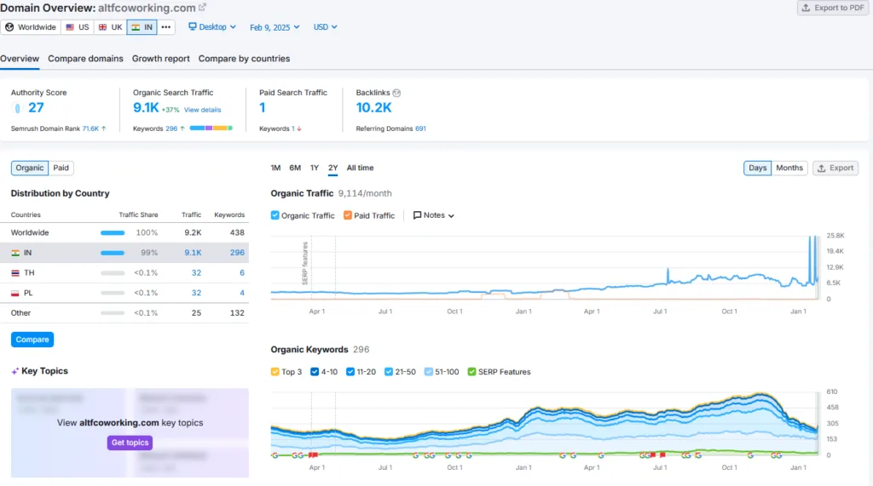Switch to the Growth report tab
The image size is (873, 486).
coord(161,59)
